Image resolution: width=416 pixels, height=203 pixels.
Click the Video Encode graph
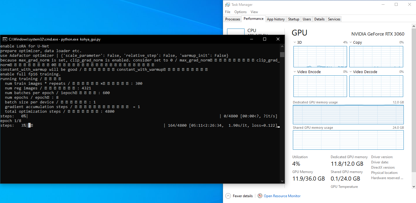pyautogui.click(x=320, y=86)
